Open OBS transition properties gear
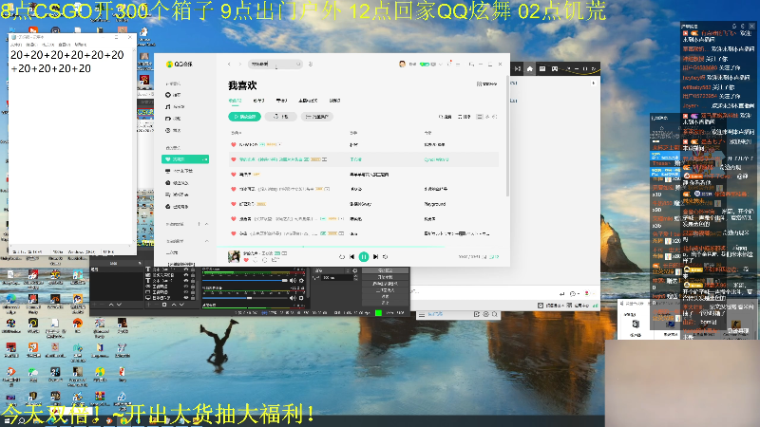The width and height of the screenshot is (760, 427). [354, 270]
